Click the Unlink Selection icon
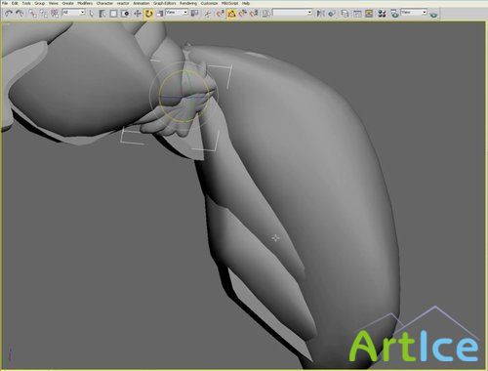Image resolution: width=488 pixels, height=371 pixels. (x=43, y=14)
